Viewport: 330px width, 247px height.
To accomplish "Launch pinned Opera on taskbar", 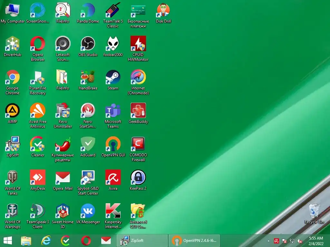I will (x=86, y=241).
